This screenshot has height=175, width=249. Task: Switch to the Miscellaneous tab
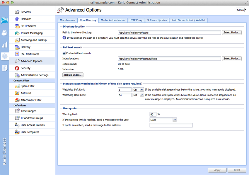coord(67,20)
